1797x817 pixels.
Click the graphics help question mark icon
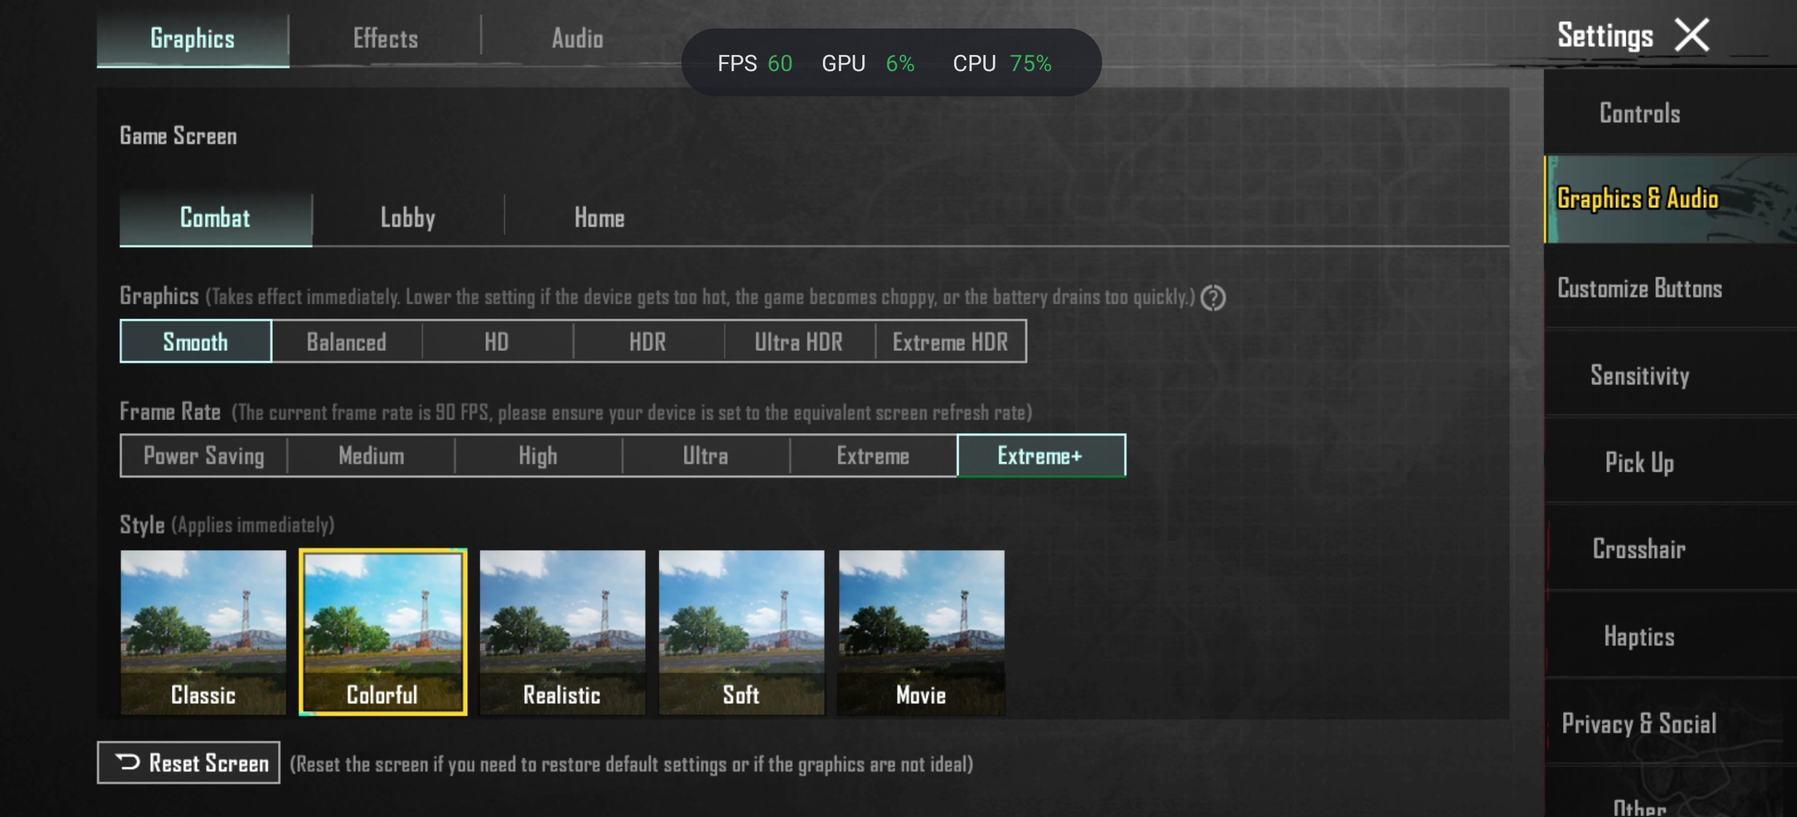pos(1213,299)
